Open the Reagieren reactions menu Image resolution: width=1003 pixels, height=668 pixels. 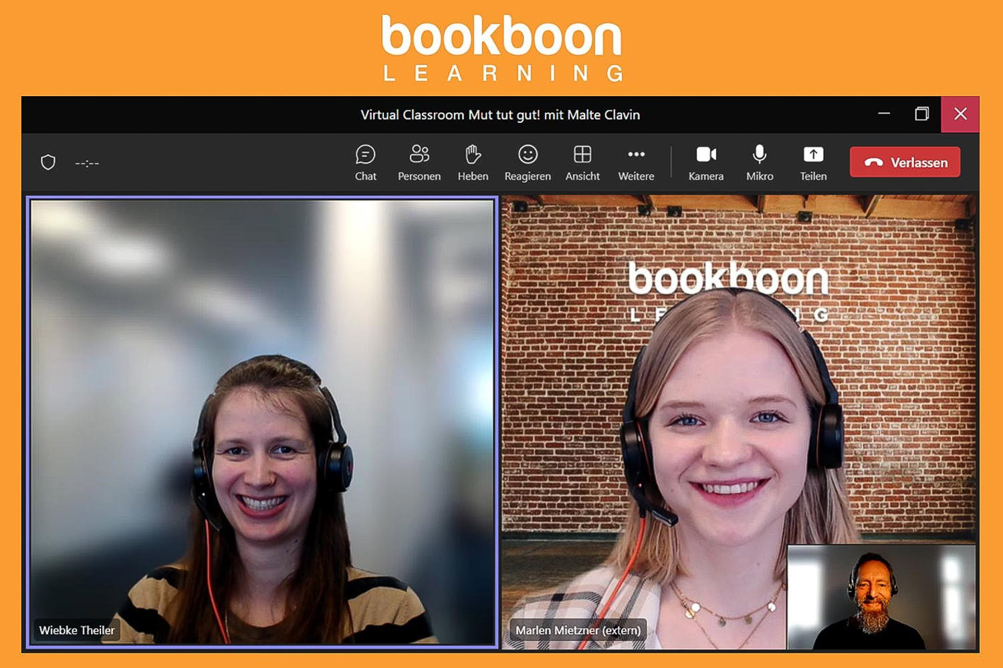tap(528, 162)
